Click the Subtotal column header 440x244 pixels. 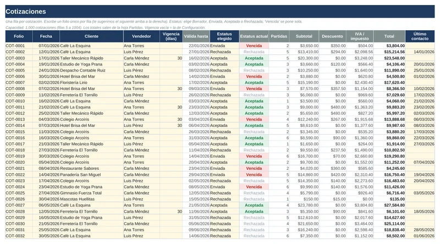[304, 36]
